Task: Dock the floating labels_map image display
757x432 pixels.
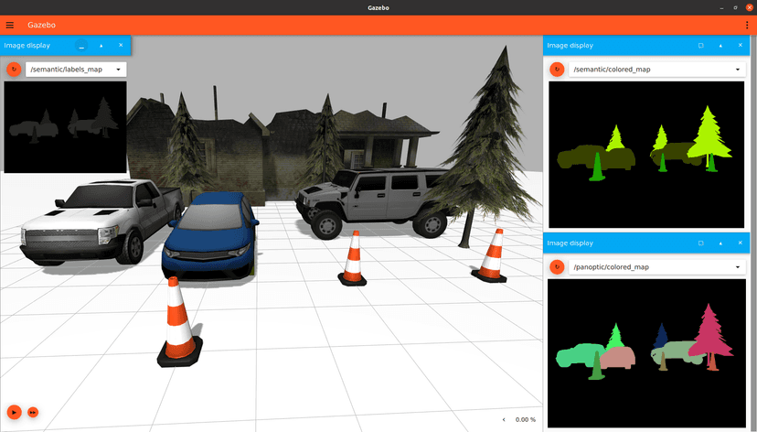Action: [81, 45]
